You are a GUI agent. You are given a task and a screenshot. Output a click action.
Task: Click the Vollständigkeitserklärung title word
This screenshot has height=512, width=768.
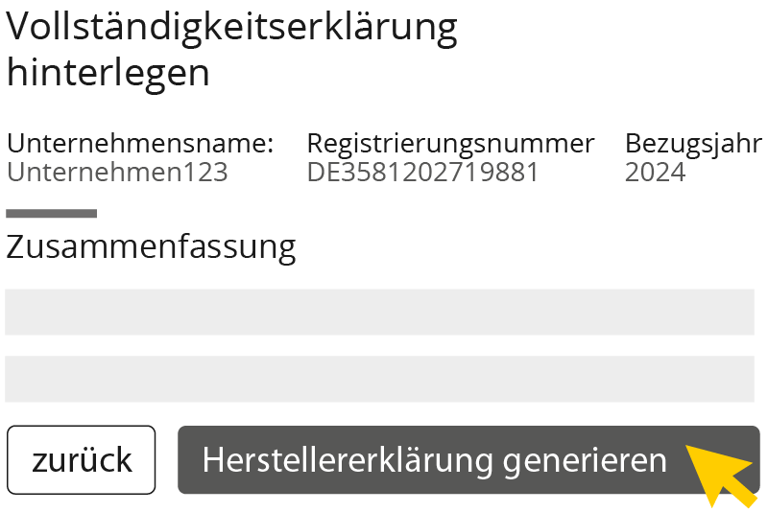(x=232, y=28)
